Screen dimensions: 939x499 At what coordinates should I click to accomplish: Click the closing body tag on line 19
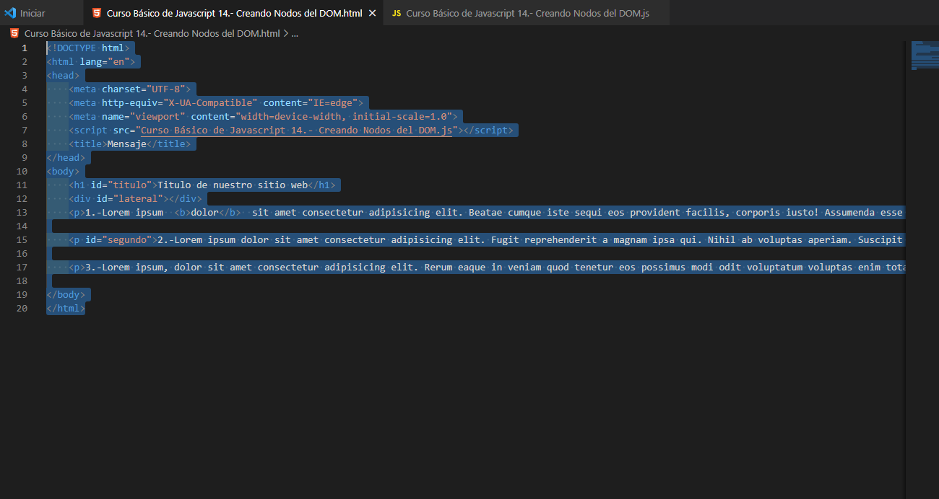[x=66, y=294]
